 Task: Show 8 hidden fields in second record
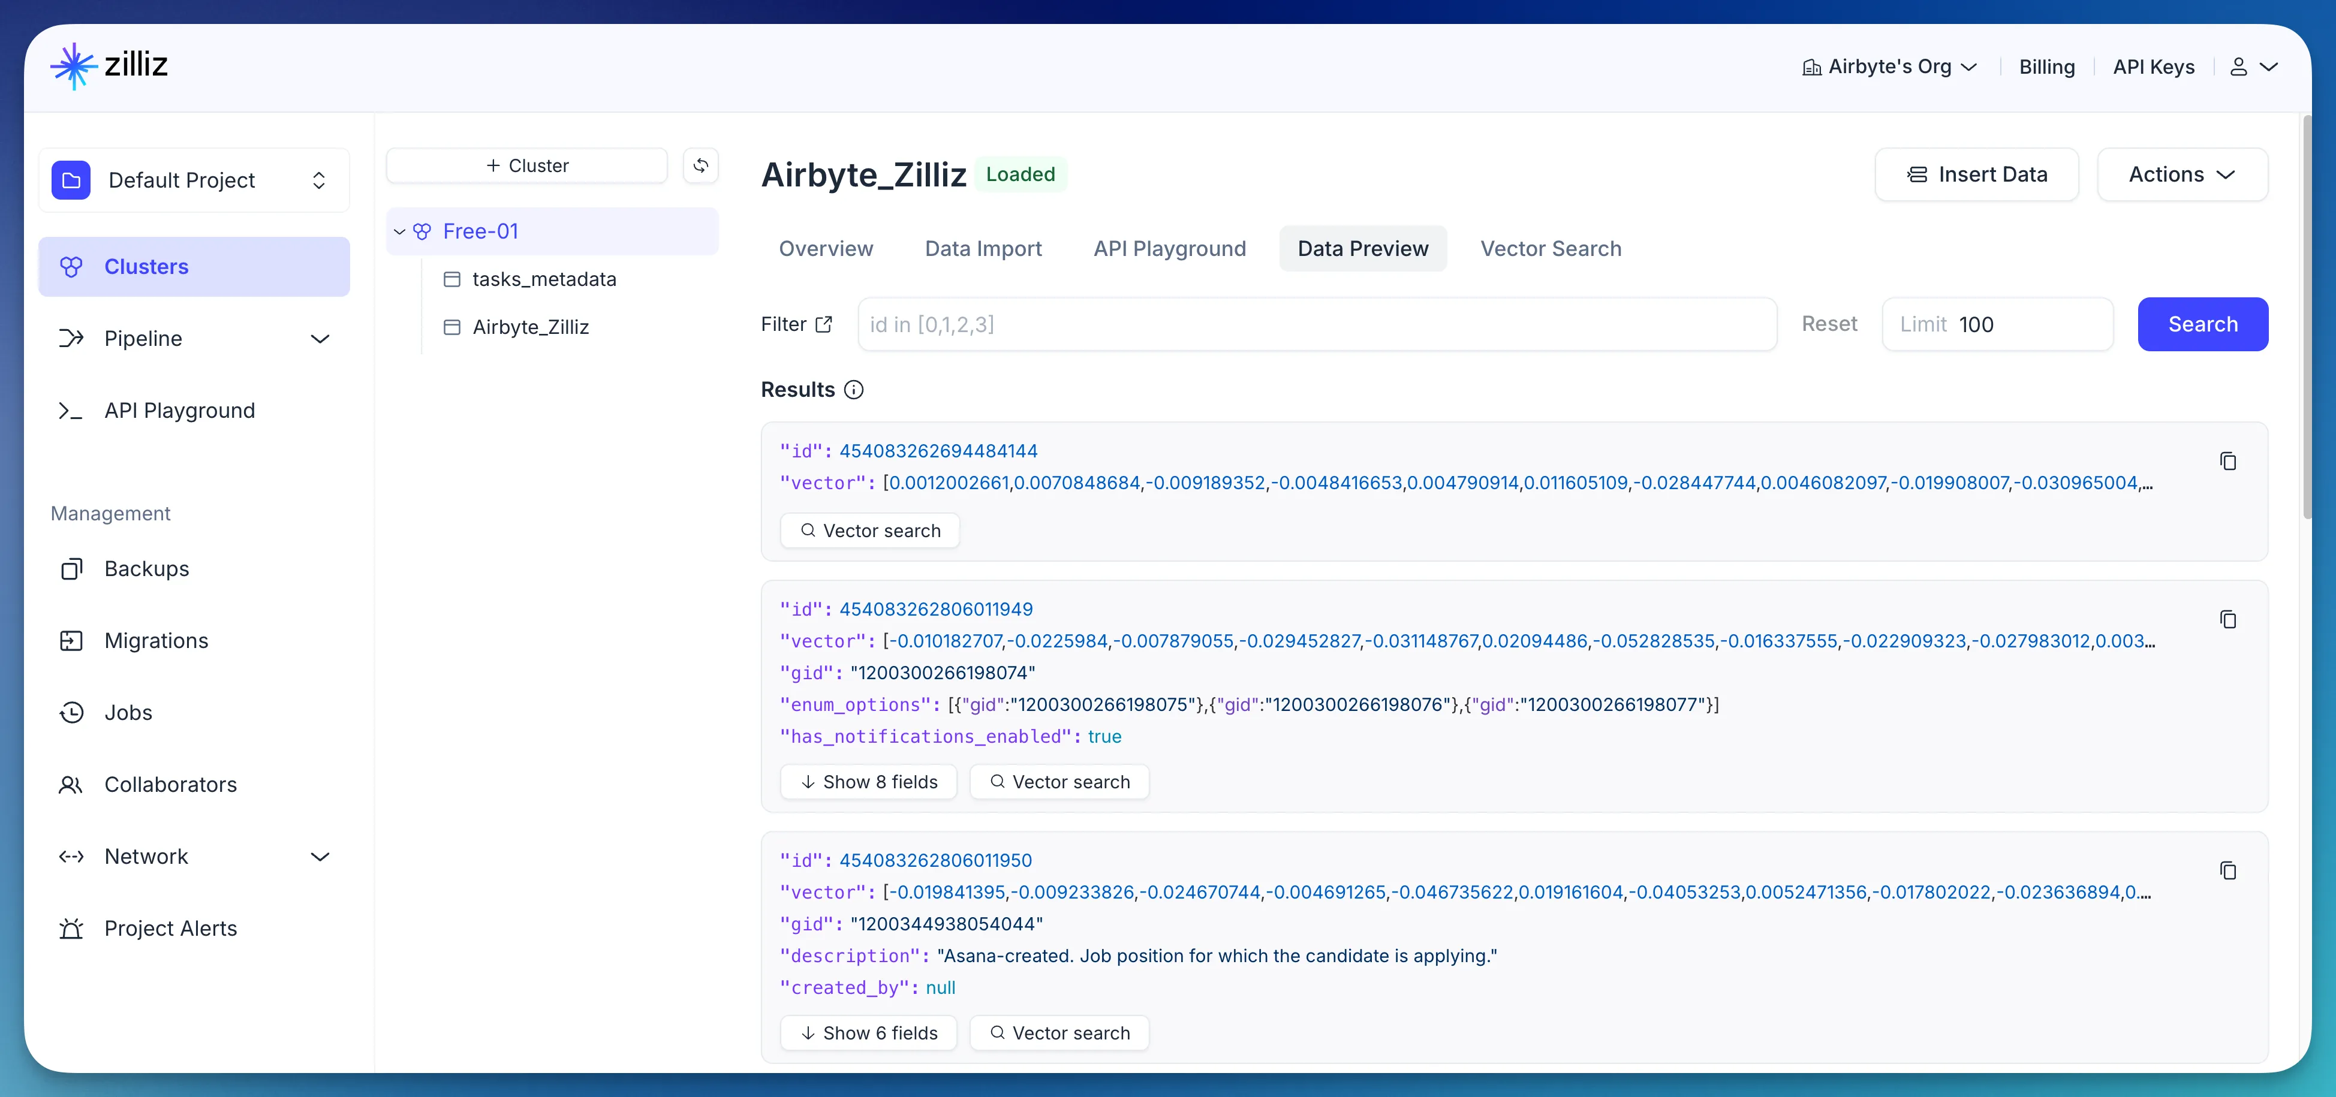click(x=869, y=782)
